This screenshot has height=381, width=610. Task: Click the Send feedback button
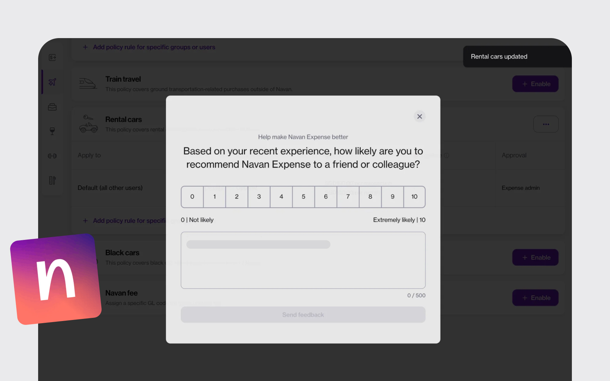(303, 315)
